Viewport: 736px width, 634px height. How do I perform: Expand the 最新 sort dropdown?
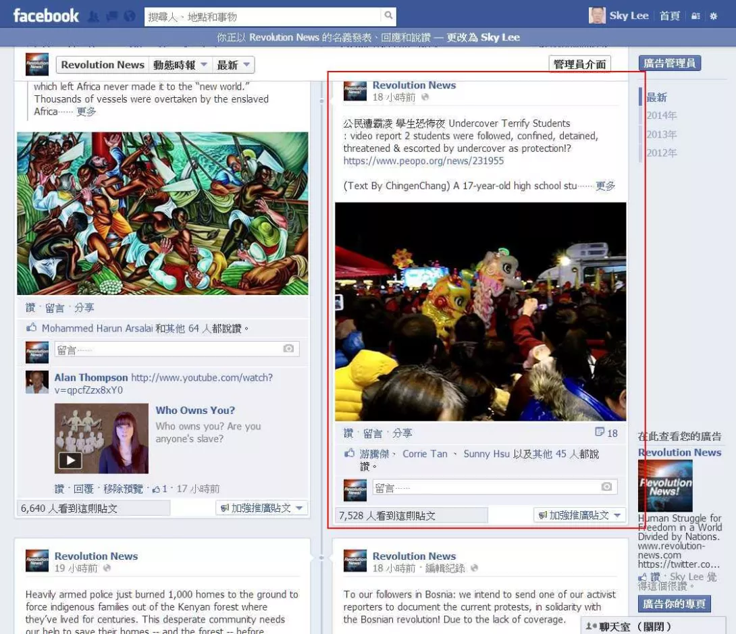coord(233,65)
